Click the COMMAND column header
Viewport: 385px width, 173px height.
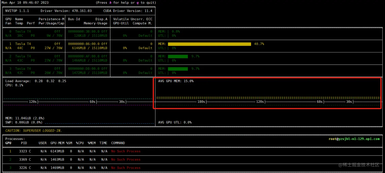pos(118,143)
